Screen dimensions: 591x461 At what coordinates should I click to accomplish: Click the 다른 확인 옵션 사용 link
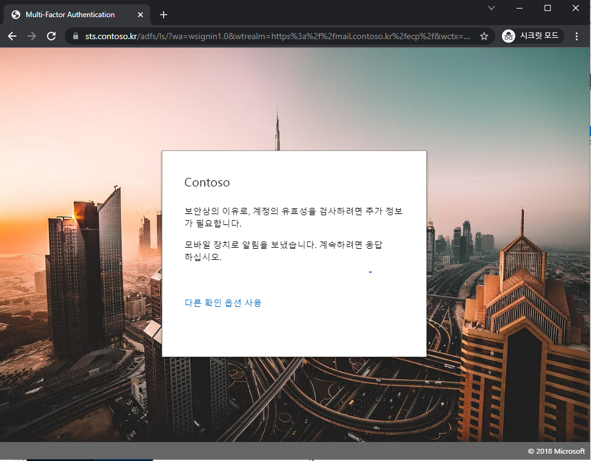[223, 303]
